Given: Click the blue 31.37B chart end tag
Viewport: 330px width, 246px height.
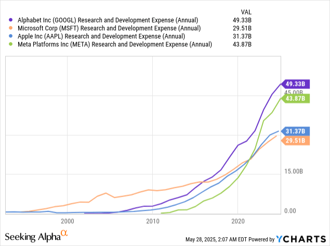Looking at the screenshot, I should tap(296, 131).
